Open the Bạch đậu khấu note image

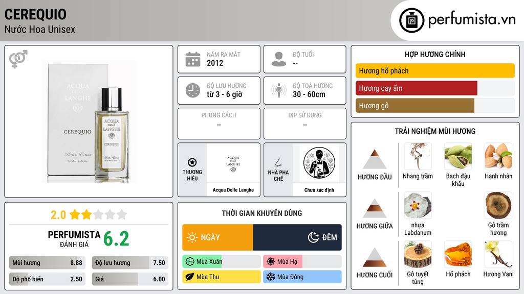pyautogui.click(x=458, y=156)
